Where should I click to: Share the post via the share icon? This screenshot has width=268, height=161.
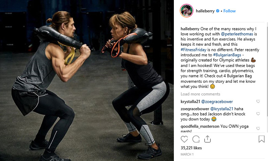pos(207,139)
